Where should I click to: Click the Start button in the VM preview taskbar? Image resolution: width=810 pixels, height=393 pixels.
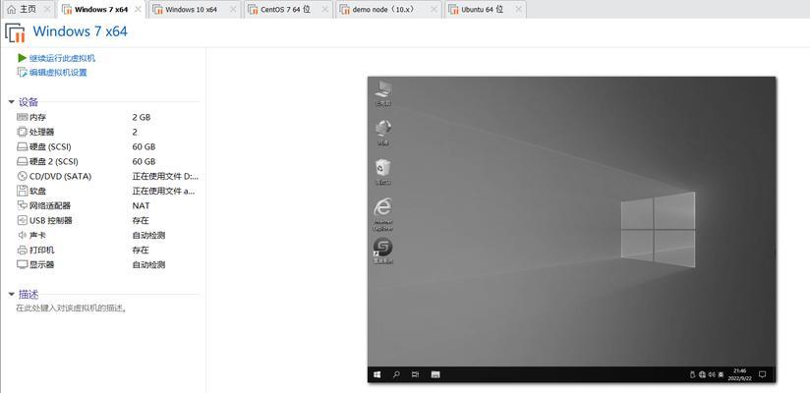point(377,374)
